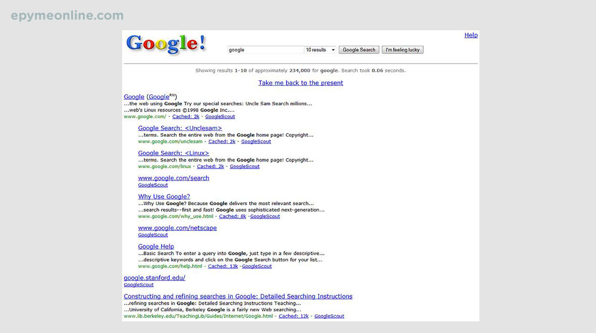Viewport: 596px width, 333px height.
Task: Open the google.stanford.edu/ result
Action: (x=154, y=278)
